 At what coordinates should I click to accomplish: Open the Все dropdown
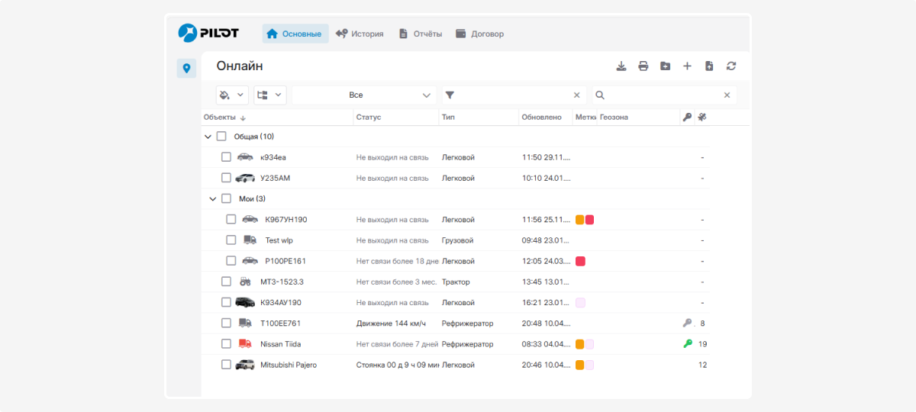tap(363, 95)
